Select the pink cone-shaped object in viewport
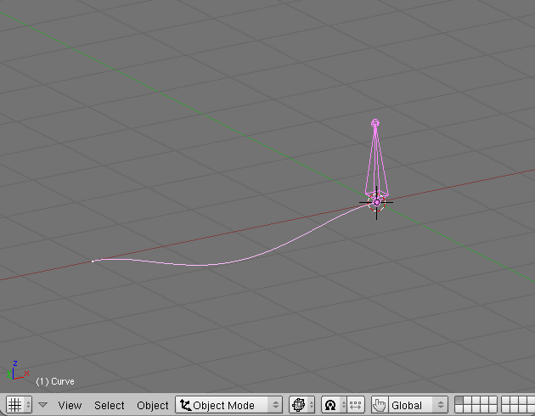Screen dimensions: 535x416 [x=376, y=164]
